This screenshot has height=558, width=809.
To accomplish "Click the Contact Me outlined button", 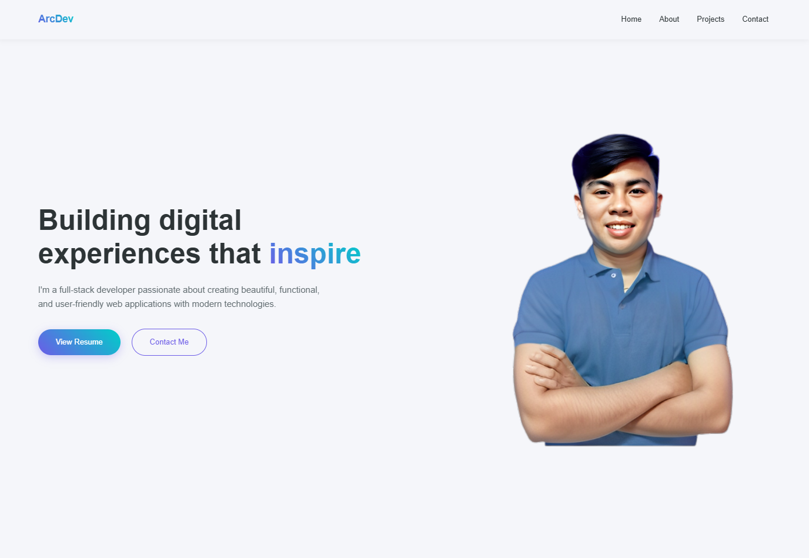I will tap(169, 342).
